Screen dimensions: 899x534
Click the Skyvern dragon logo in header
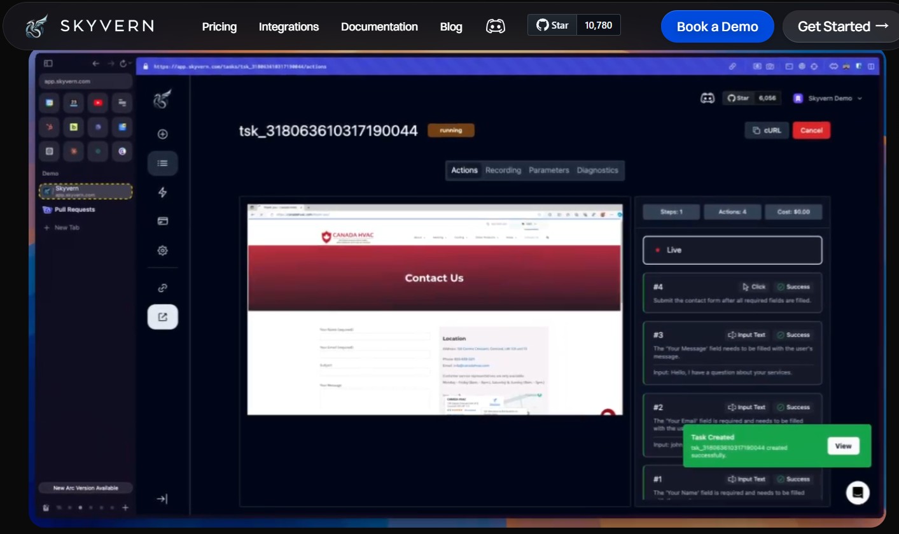(x=36, y=26)
